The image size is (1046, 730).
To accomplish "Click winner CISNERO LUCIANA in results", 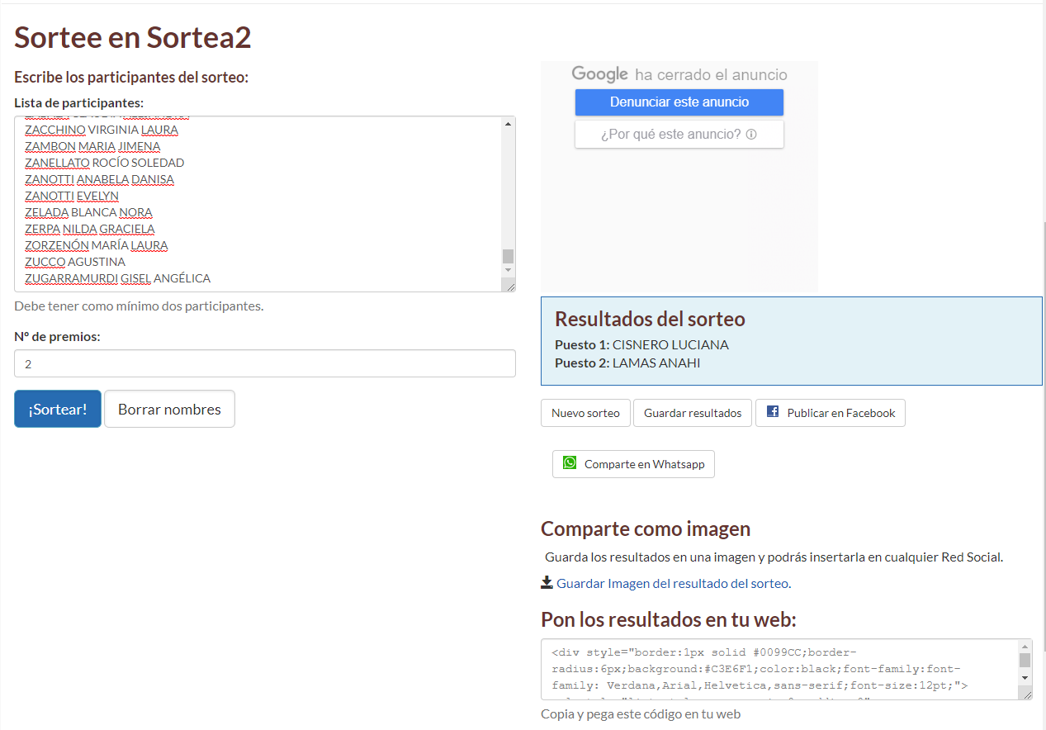I will tap(670, 345).
